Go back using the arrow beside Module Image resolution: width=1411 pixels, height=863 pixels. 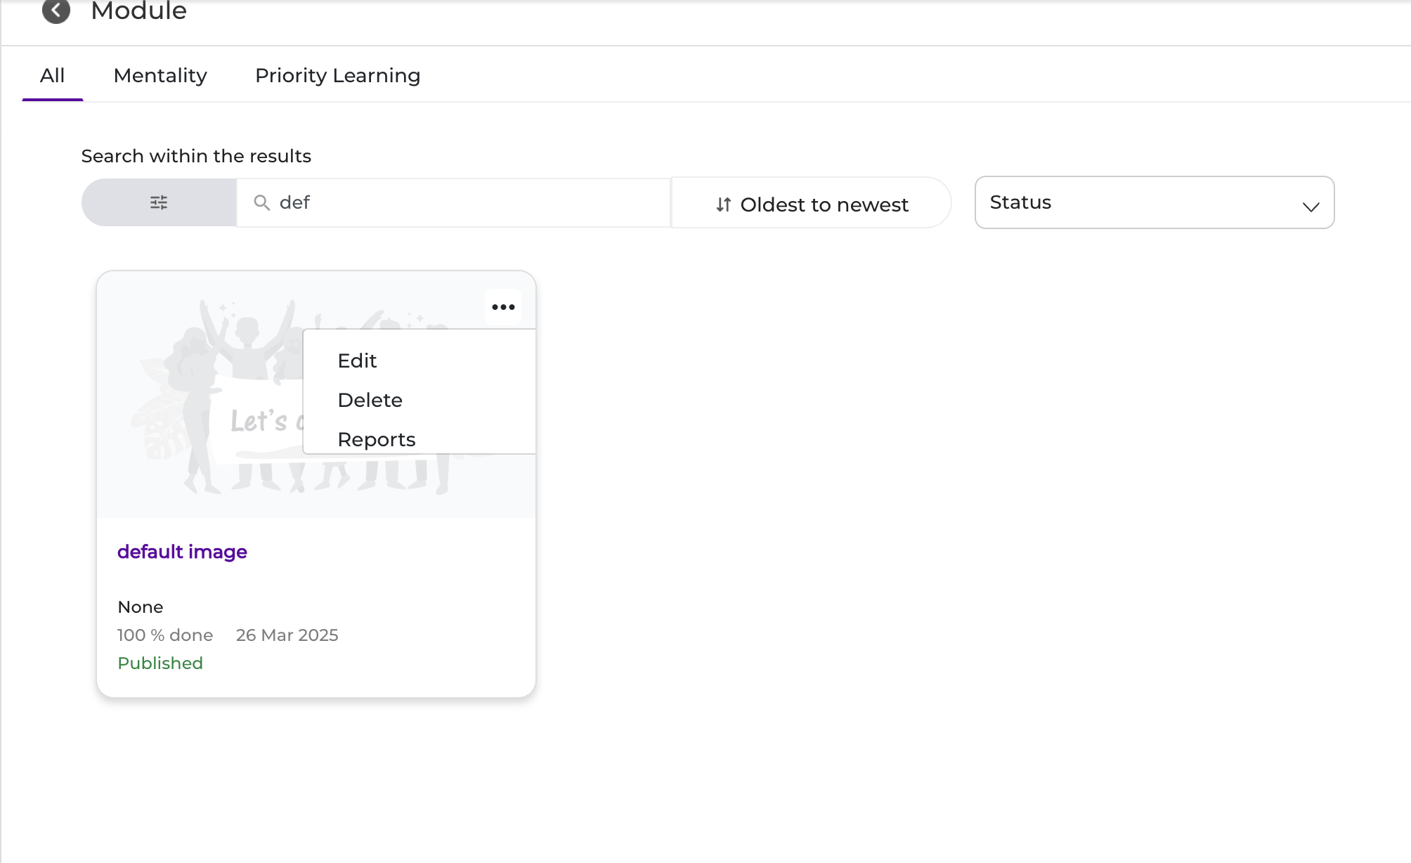point(56,11)
